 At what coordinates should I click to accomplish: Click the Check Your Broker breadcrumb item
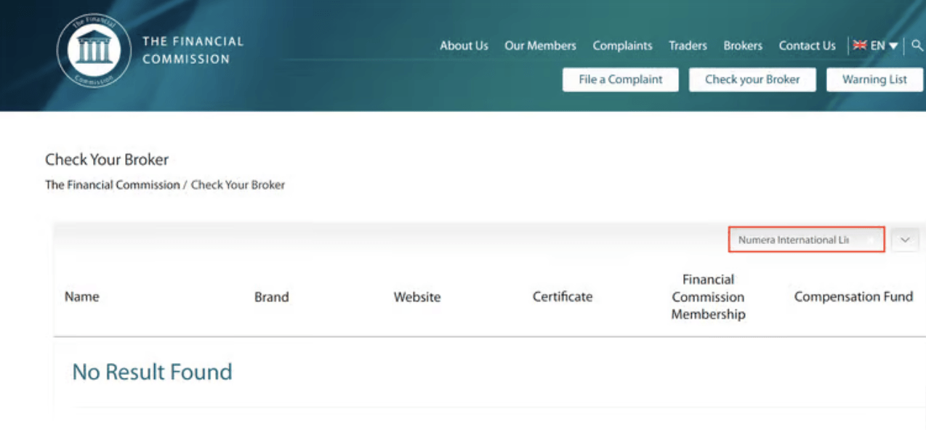tap(238, 184)
